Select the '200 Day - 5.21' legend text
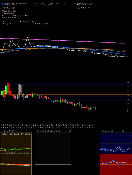 10,11
